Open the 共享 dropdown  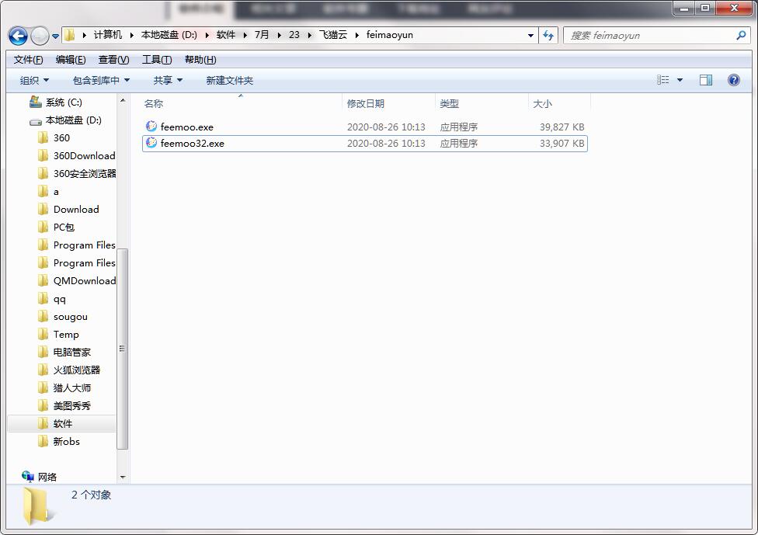(168, 80)
